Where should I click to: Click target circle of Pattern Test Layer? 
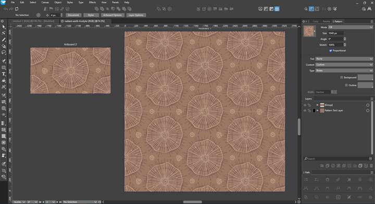pos(368,111)
